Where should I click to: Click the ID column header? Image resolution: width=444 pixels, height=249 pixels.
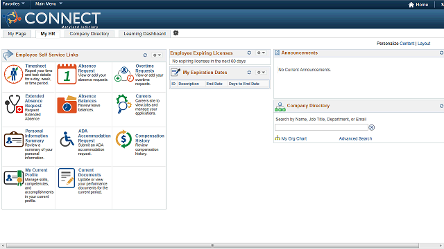click(x=173, y=84)
